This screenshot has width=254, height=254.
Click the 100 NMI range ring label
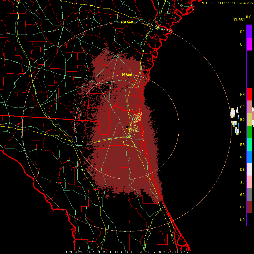[127, 22]
